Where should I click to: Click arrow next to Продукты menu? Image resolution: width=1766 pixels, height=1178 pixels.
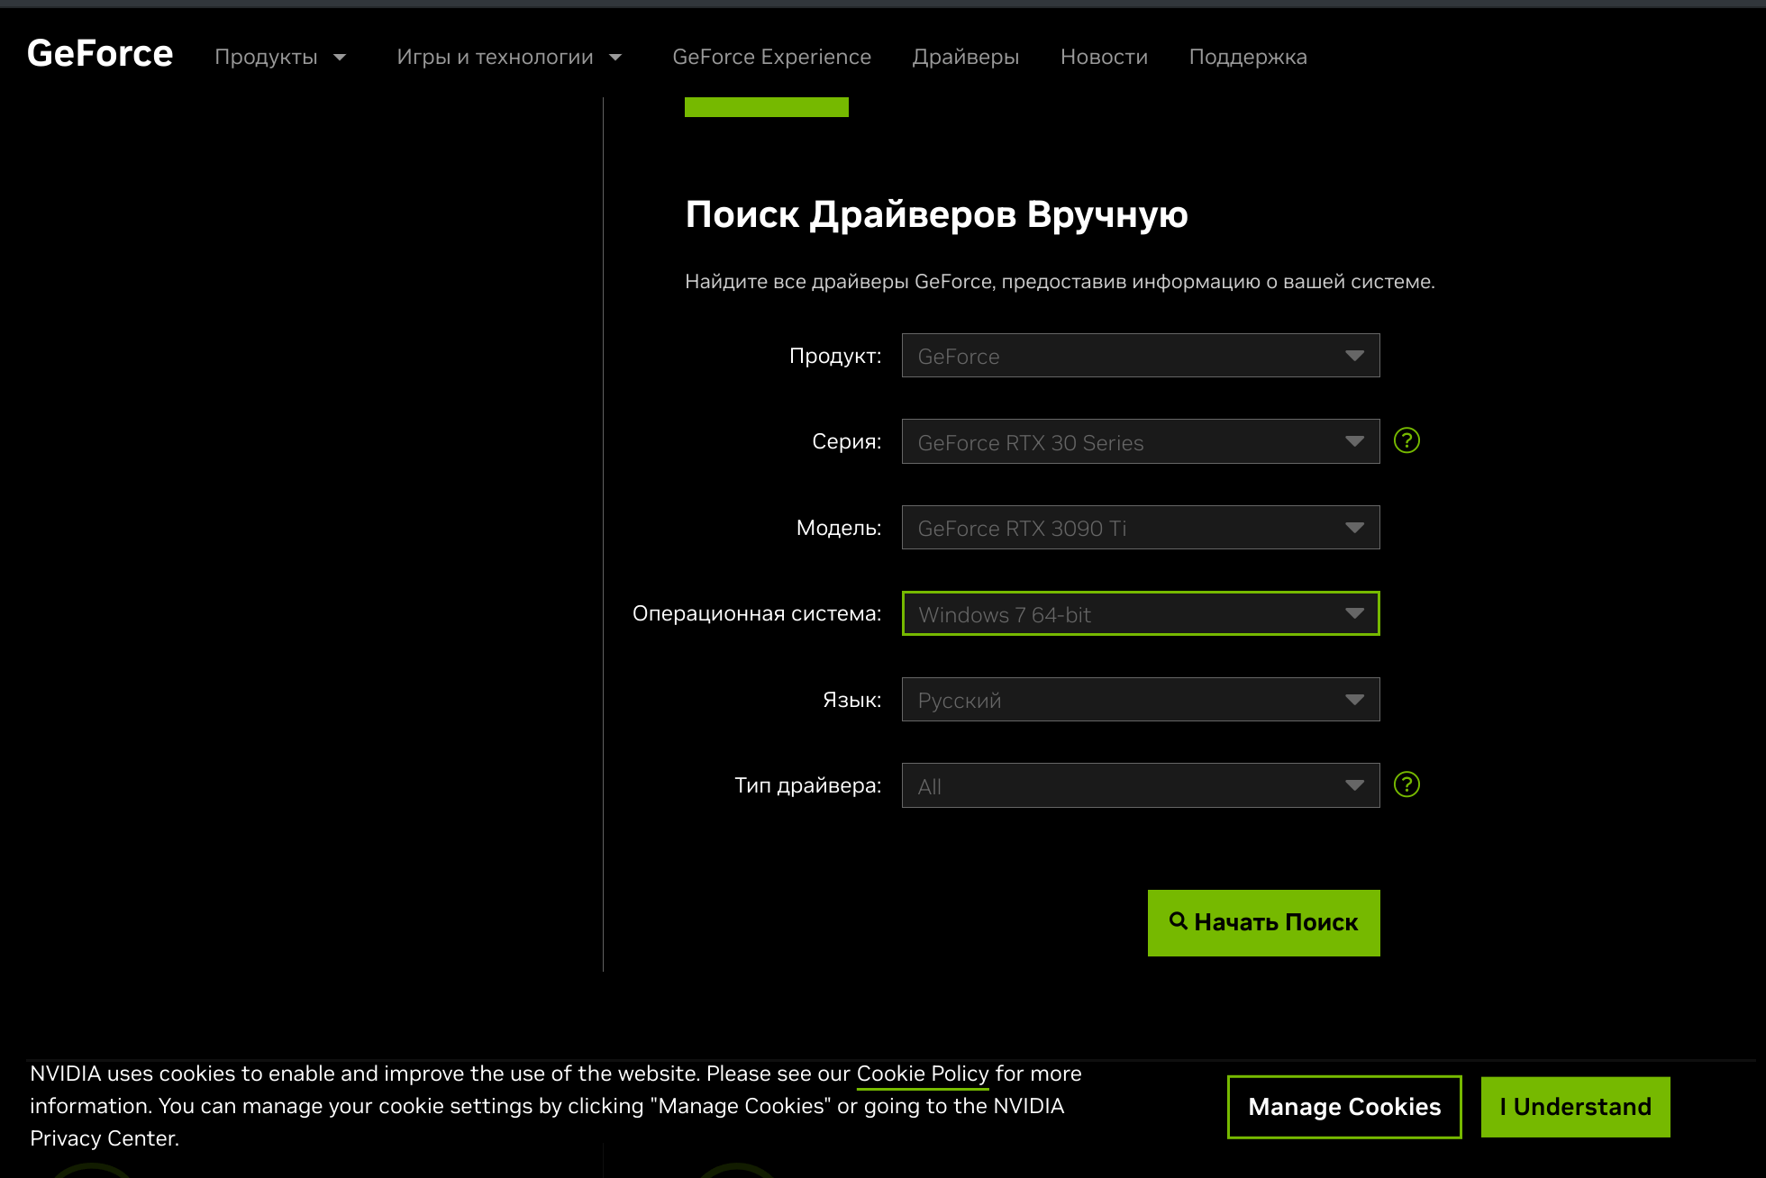340,58
